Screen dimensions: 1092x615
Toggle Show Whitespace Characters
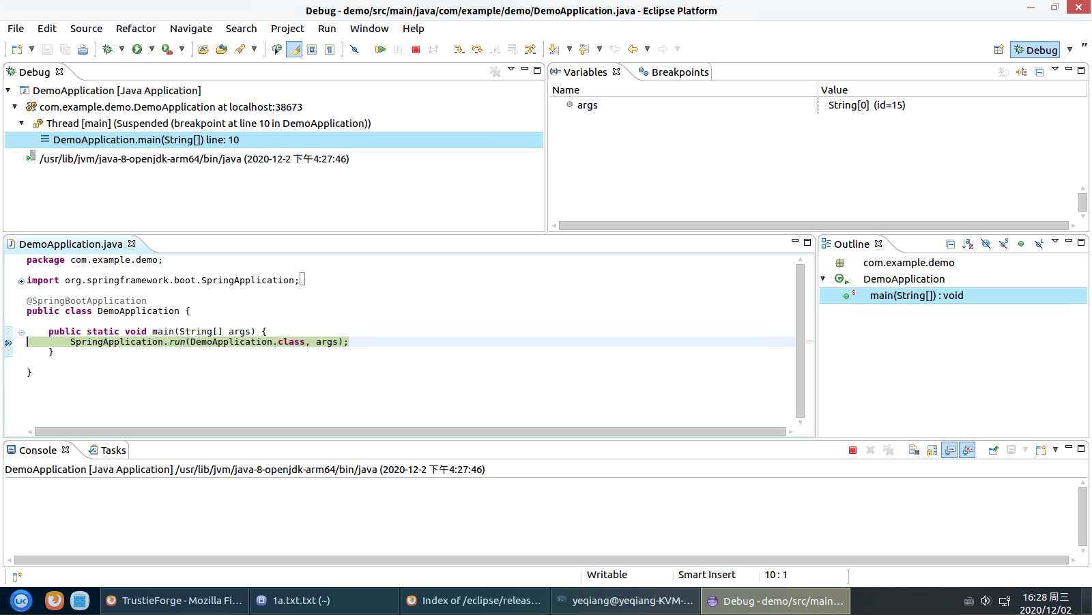coord(330,49)
